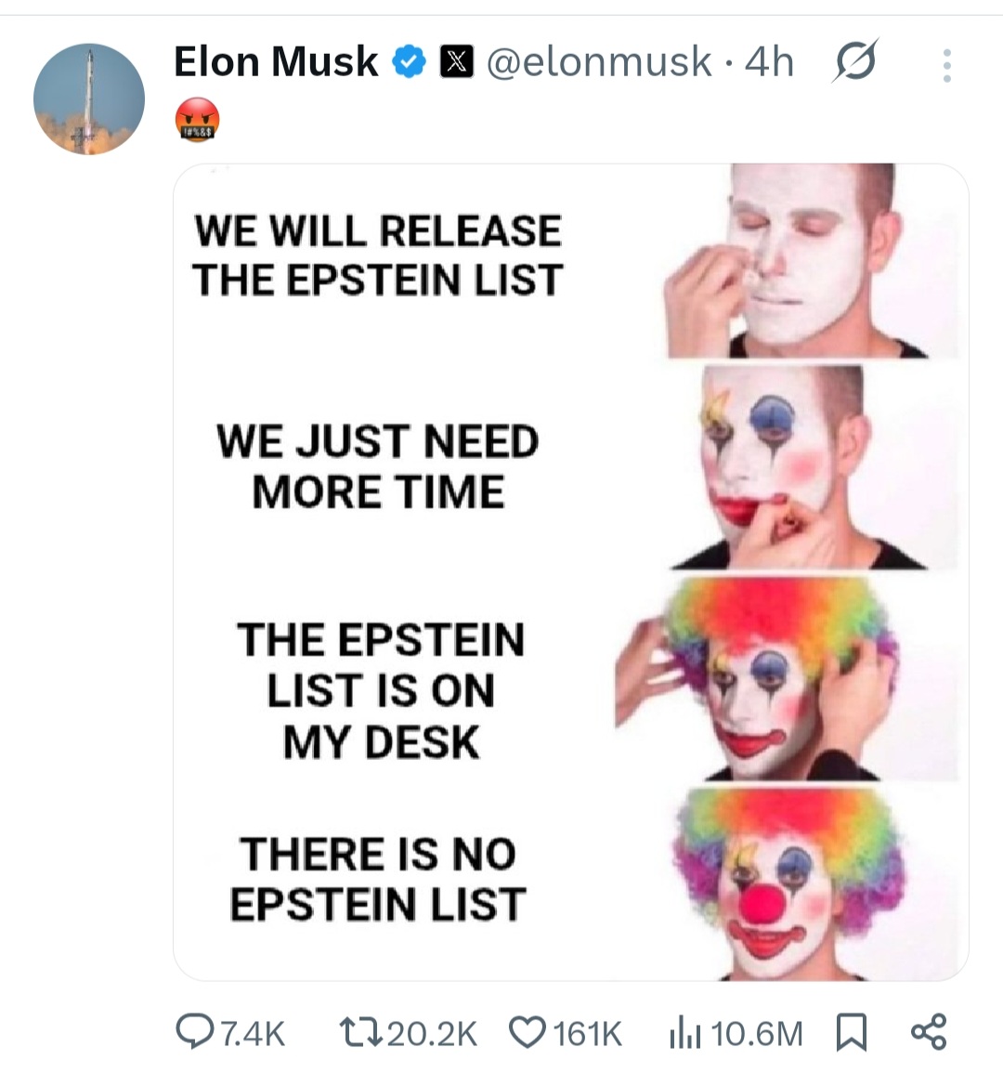Viewport: 1003px width, 1073px height.
Task: Click the black X affiliation badge
Action: tap(456, 61)
